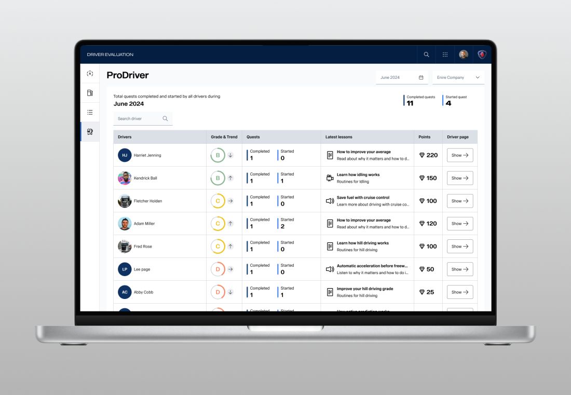
Task: Click the name Kendrick Ball
Action: [x=145, y=178]
